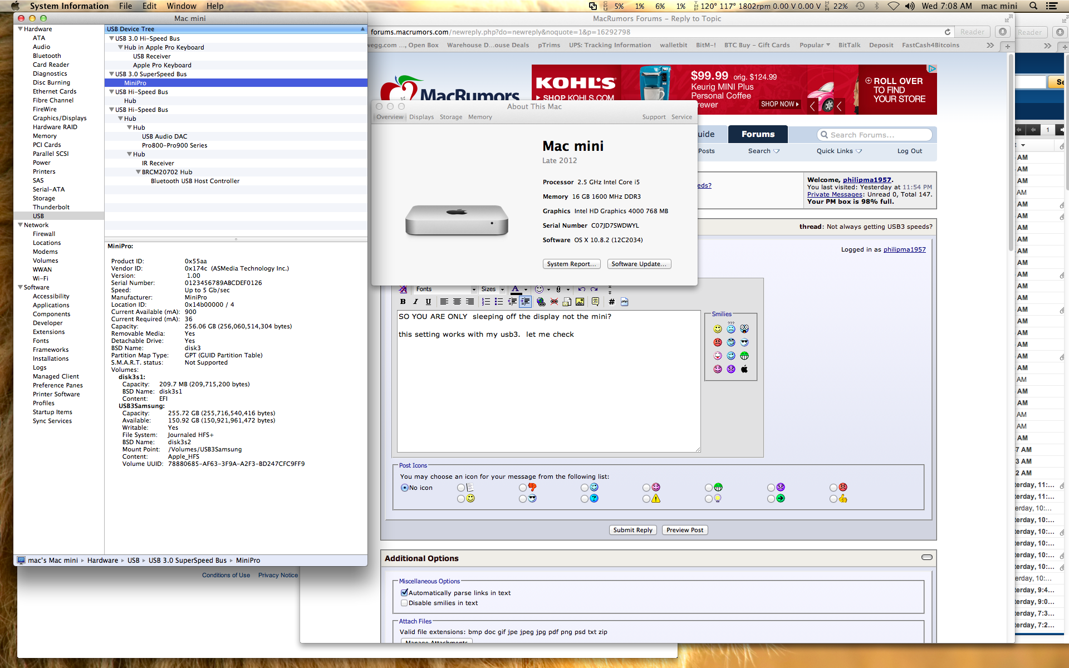Viewport: 1069px width, 668px height.
Task: Collapse the USB 3.0 Hi-Speed Bus tree
Action: tap(111, 38)
